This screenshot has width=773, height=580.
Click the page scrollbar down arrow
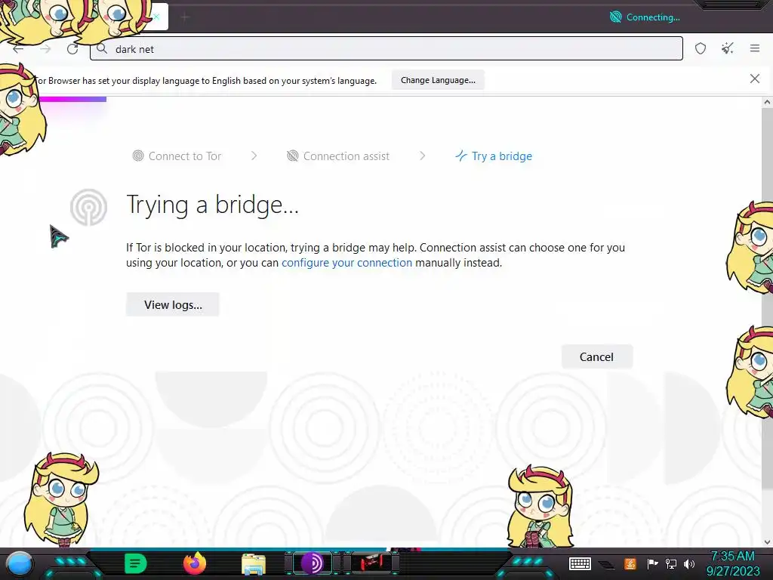point(767,541)
